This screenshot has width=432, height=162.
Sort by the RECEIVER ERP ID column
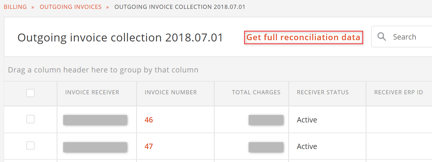pyautogui.click(x=398, y=92)
